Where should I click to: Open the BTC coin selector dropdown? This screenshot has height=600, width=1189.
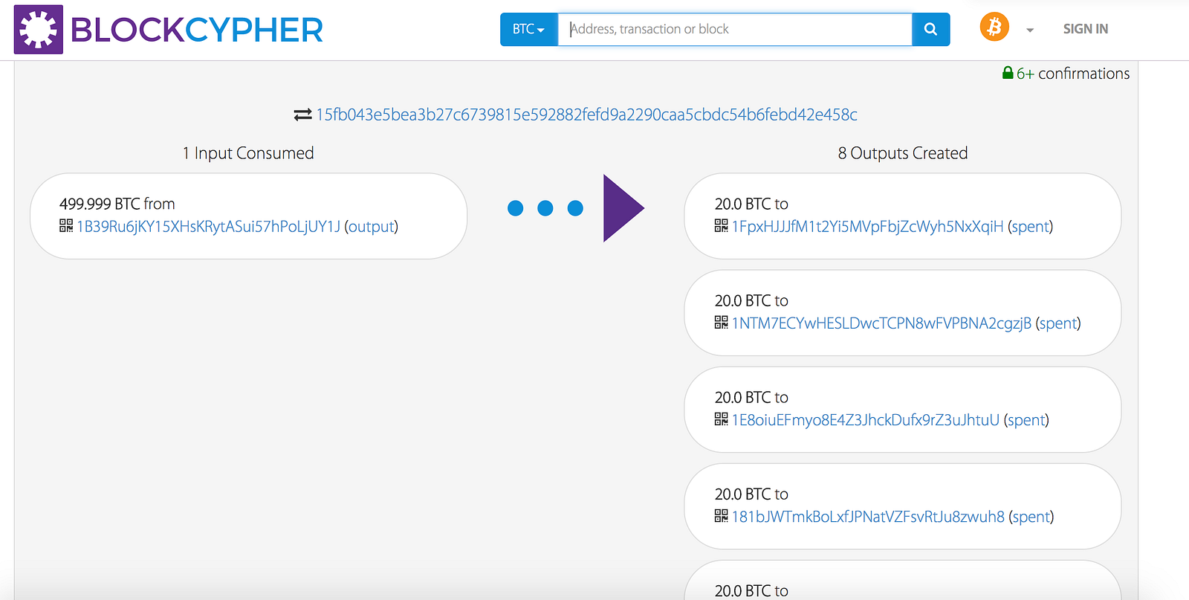click(x=528, y=29)
